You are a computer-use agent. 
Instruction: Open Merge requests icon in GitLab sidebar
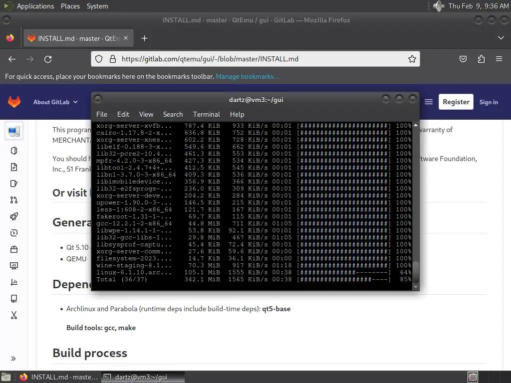point(13,200)
